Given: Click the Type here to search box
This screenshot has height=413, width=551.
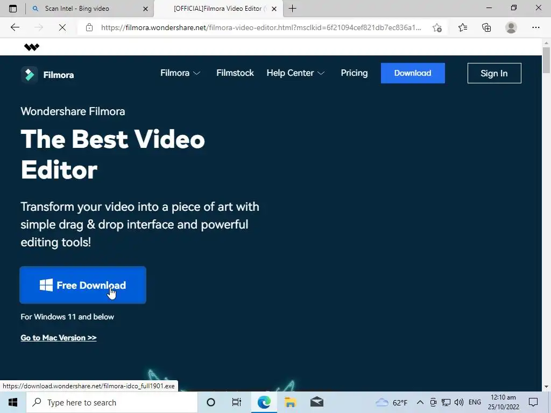Looking at the screenshot, I should click(x=112, y=402).
